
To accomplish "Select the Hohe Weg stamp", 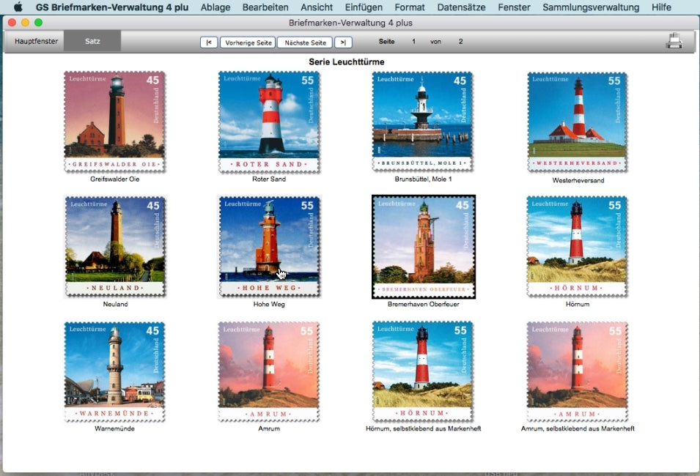I will pyautogui.click(x=269, y=246).
